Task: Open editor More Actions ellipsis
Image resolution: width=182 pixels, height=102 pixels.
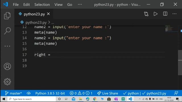Action: pos(174,14)
